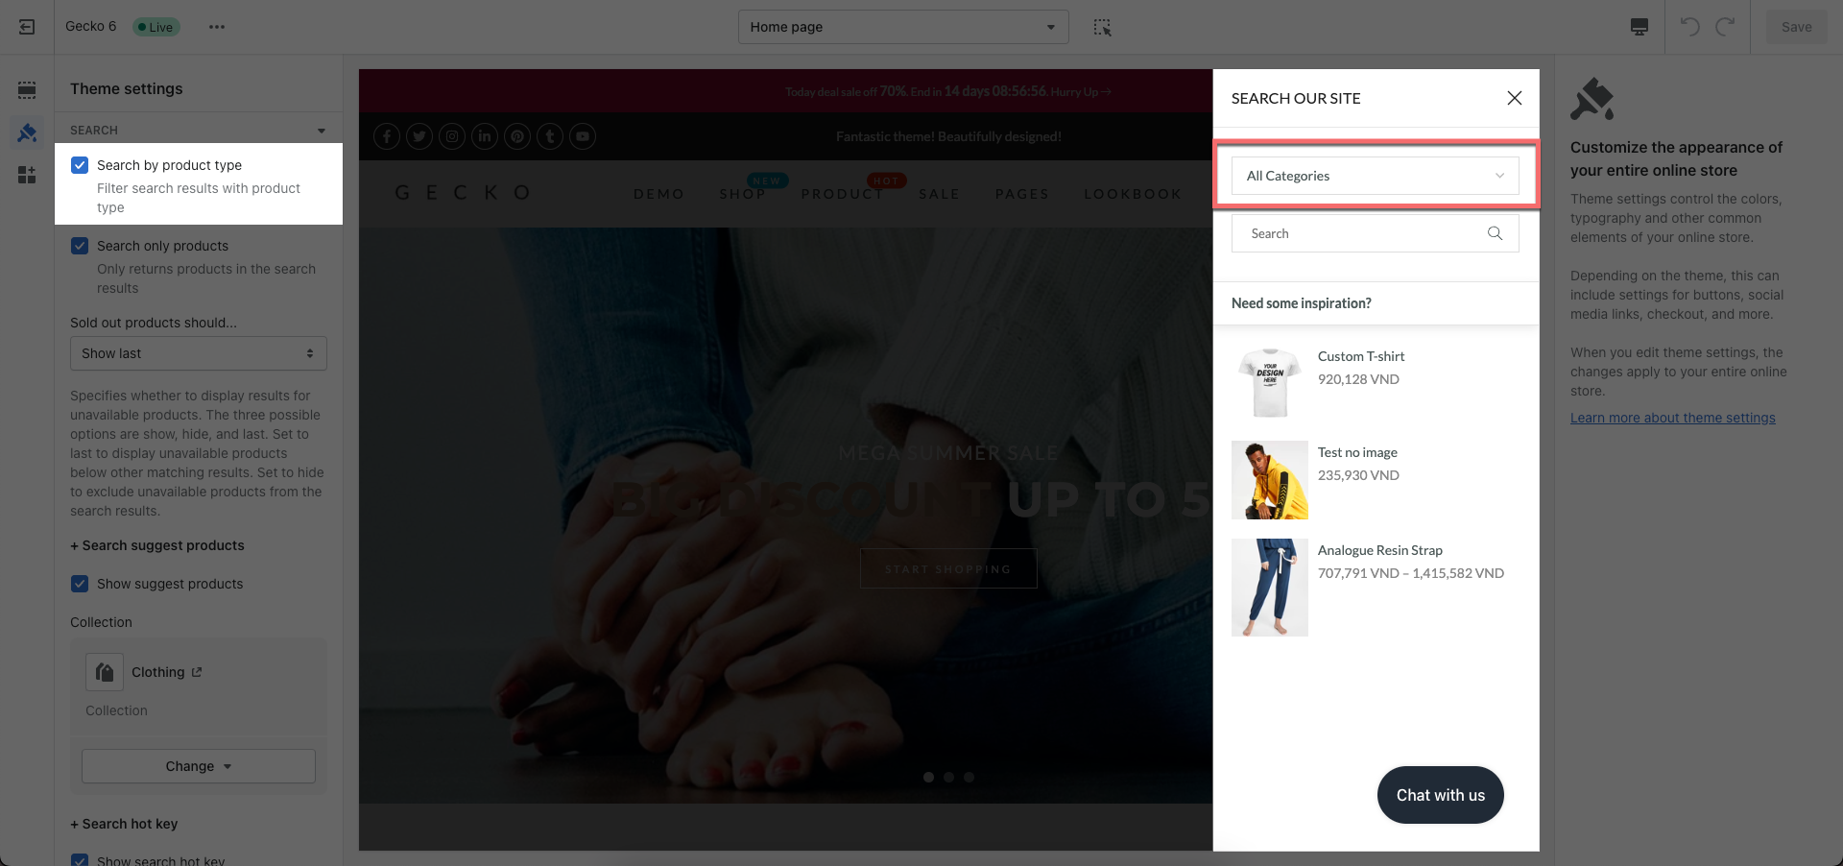
Task: Click the Custom T-shirt product thumbnail
Action: 1270,382
